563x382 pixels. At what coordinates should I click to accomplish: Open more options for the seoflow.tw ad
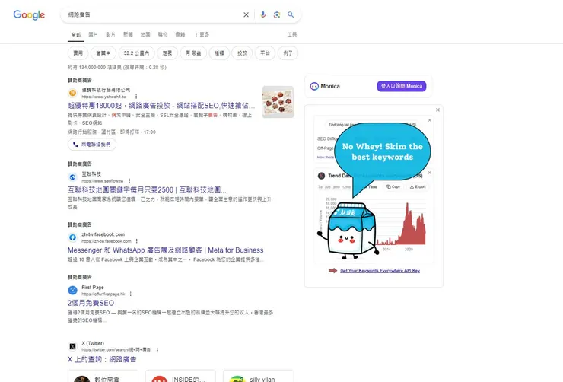129,180
